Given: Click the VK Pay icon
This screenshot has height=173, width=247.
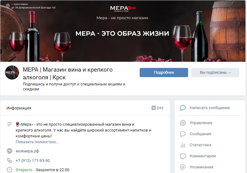Looking at the screenshot, I should [x=157, y=108].
